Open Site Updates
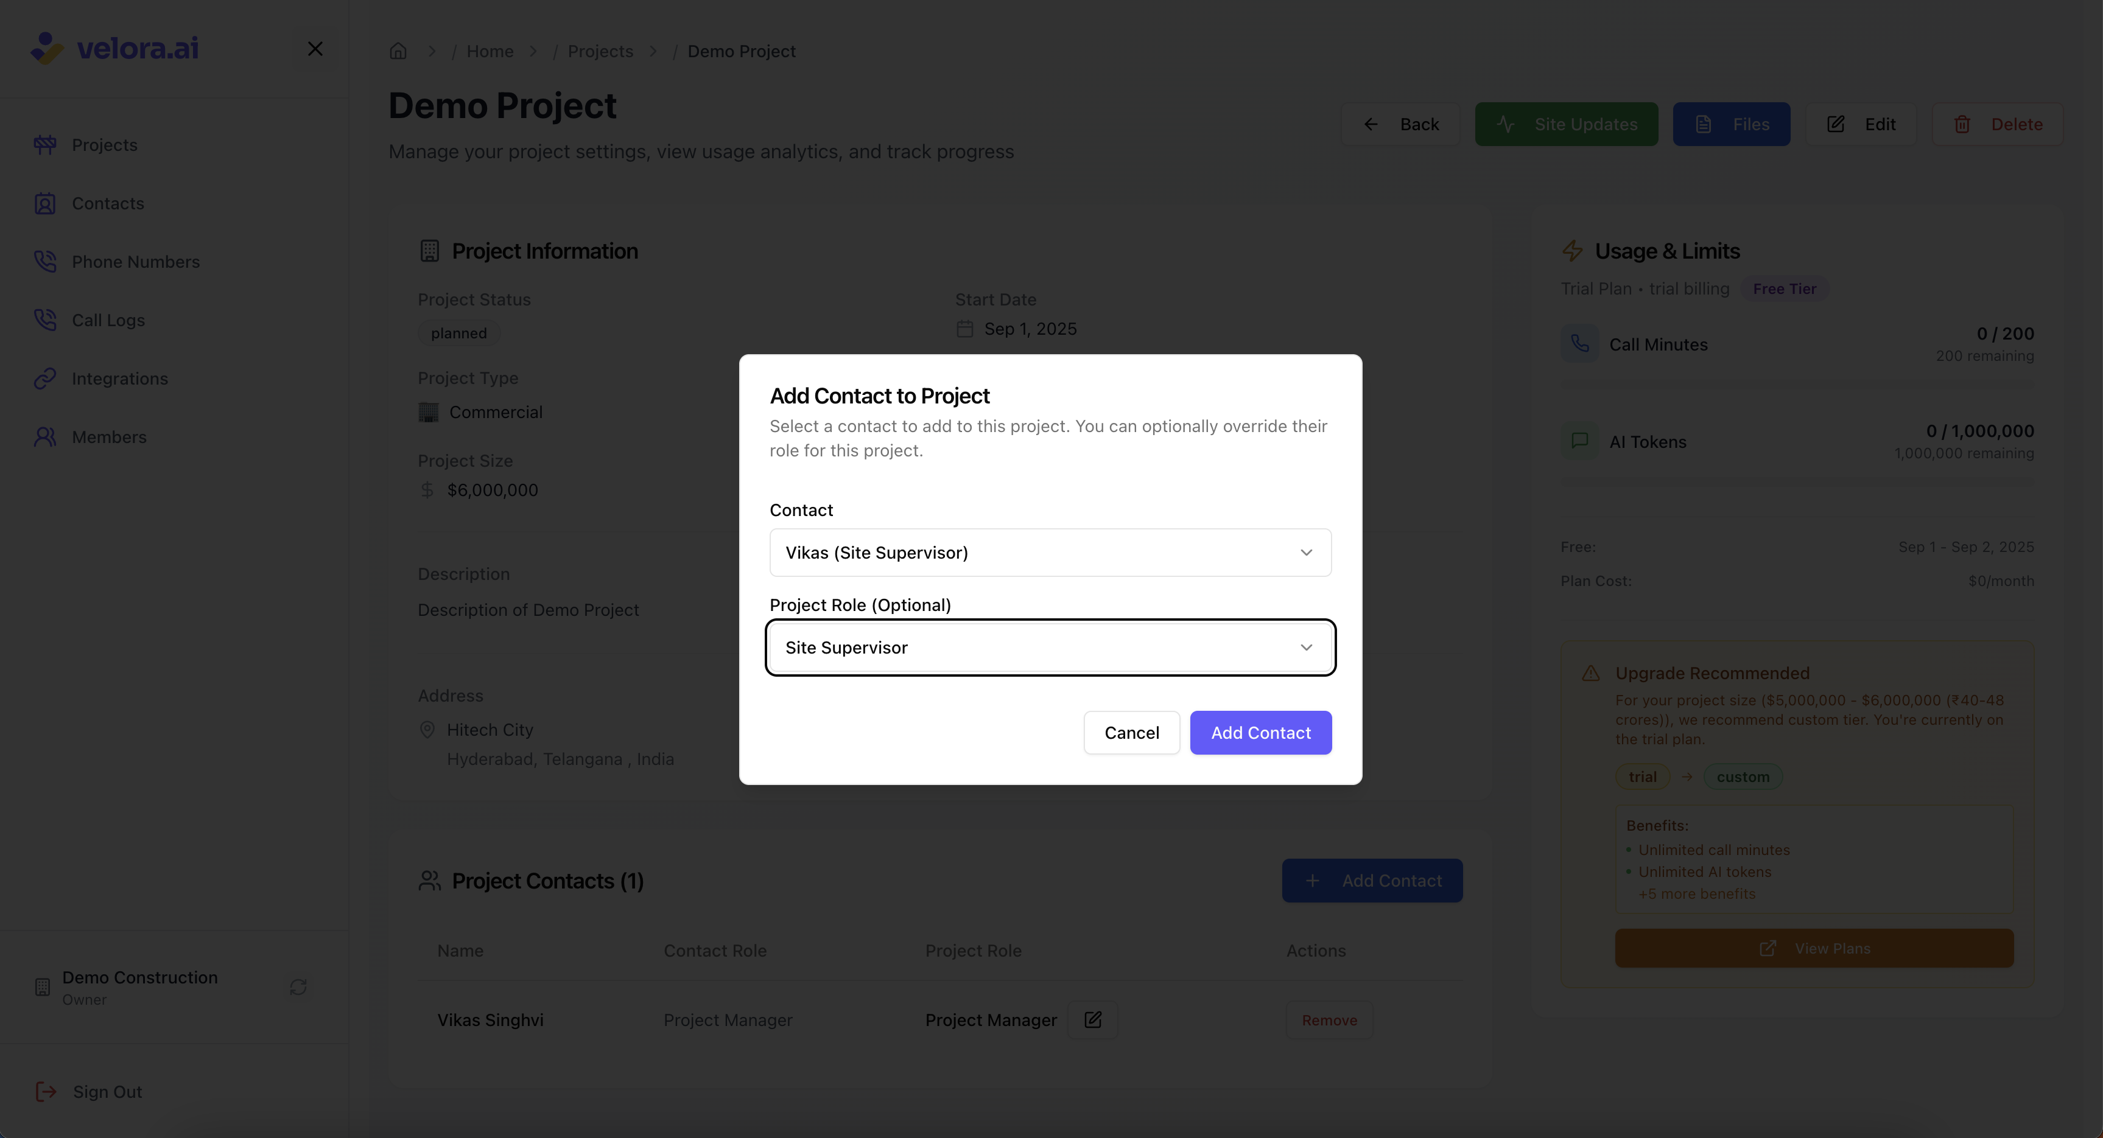 tap(1566, 124)
